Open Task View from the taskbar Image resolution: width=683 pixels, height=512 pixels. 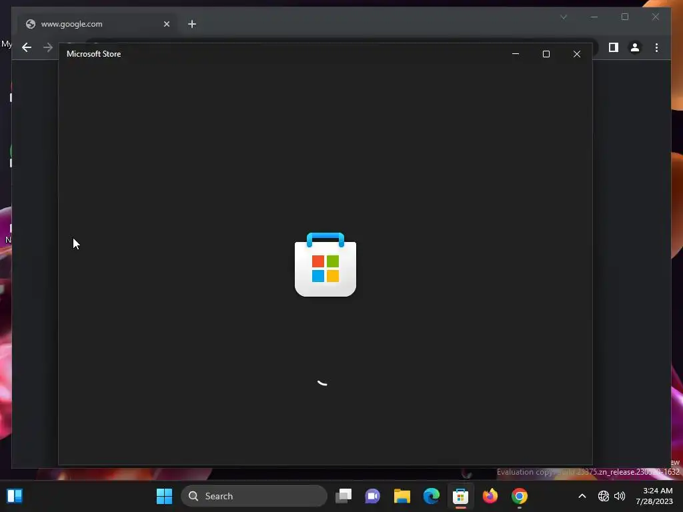coord(344,496)
